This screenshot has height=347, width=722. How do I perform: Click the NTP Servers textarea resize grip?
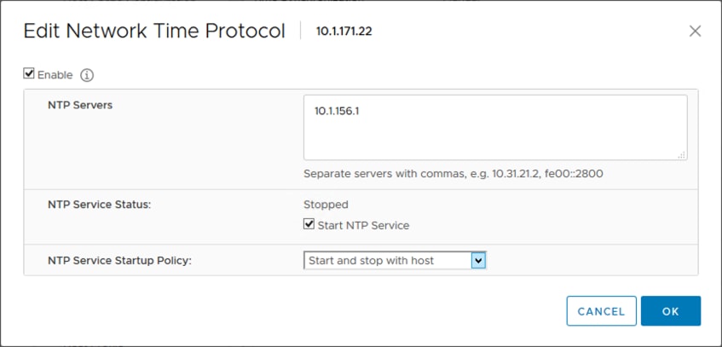[x=682, y=155]
